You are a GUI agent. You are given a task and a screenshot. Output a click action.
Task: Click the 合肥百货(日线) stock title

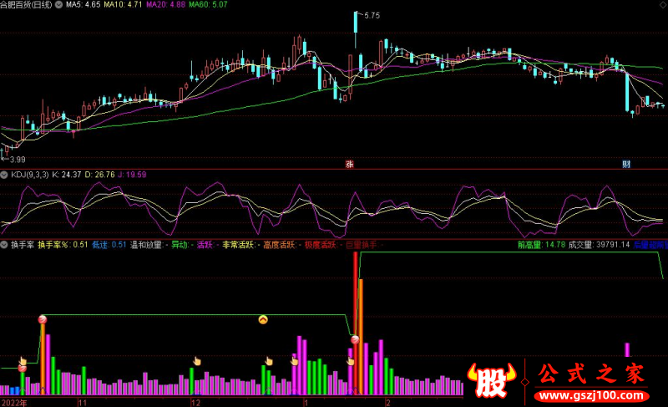(x=26, y=5)
